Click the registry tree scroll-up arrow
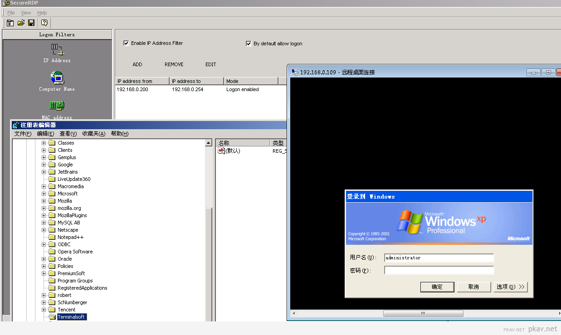The width and height of the screenshot is (561, 335). 209,143
